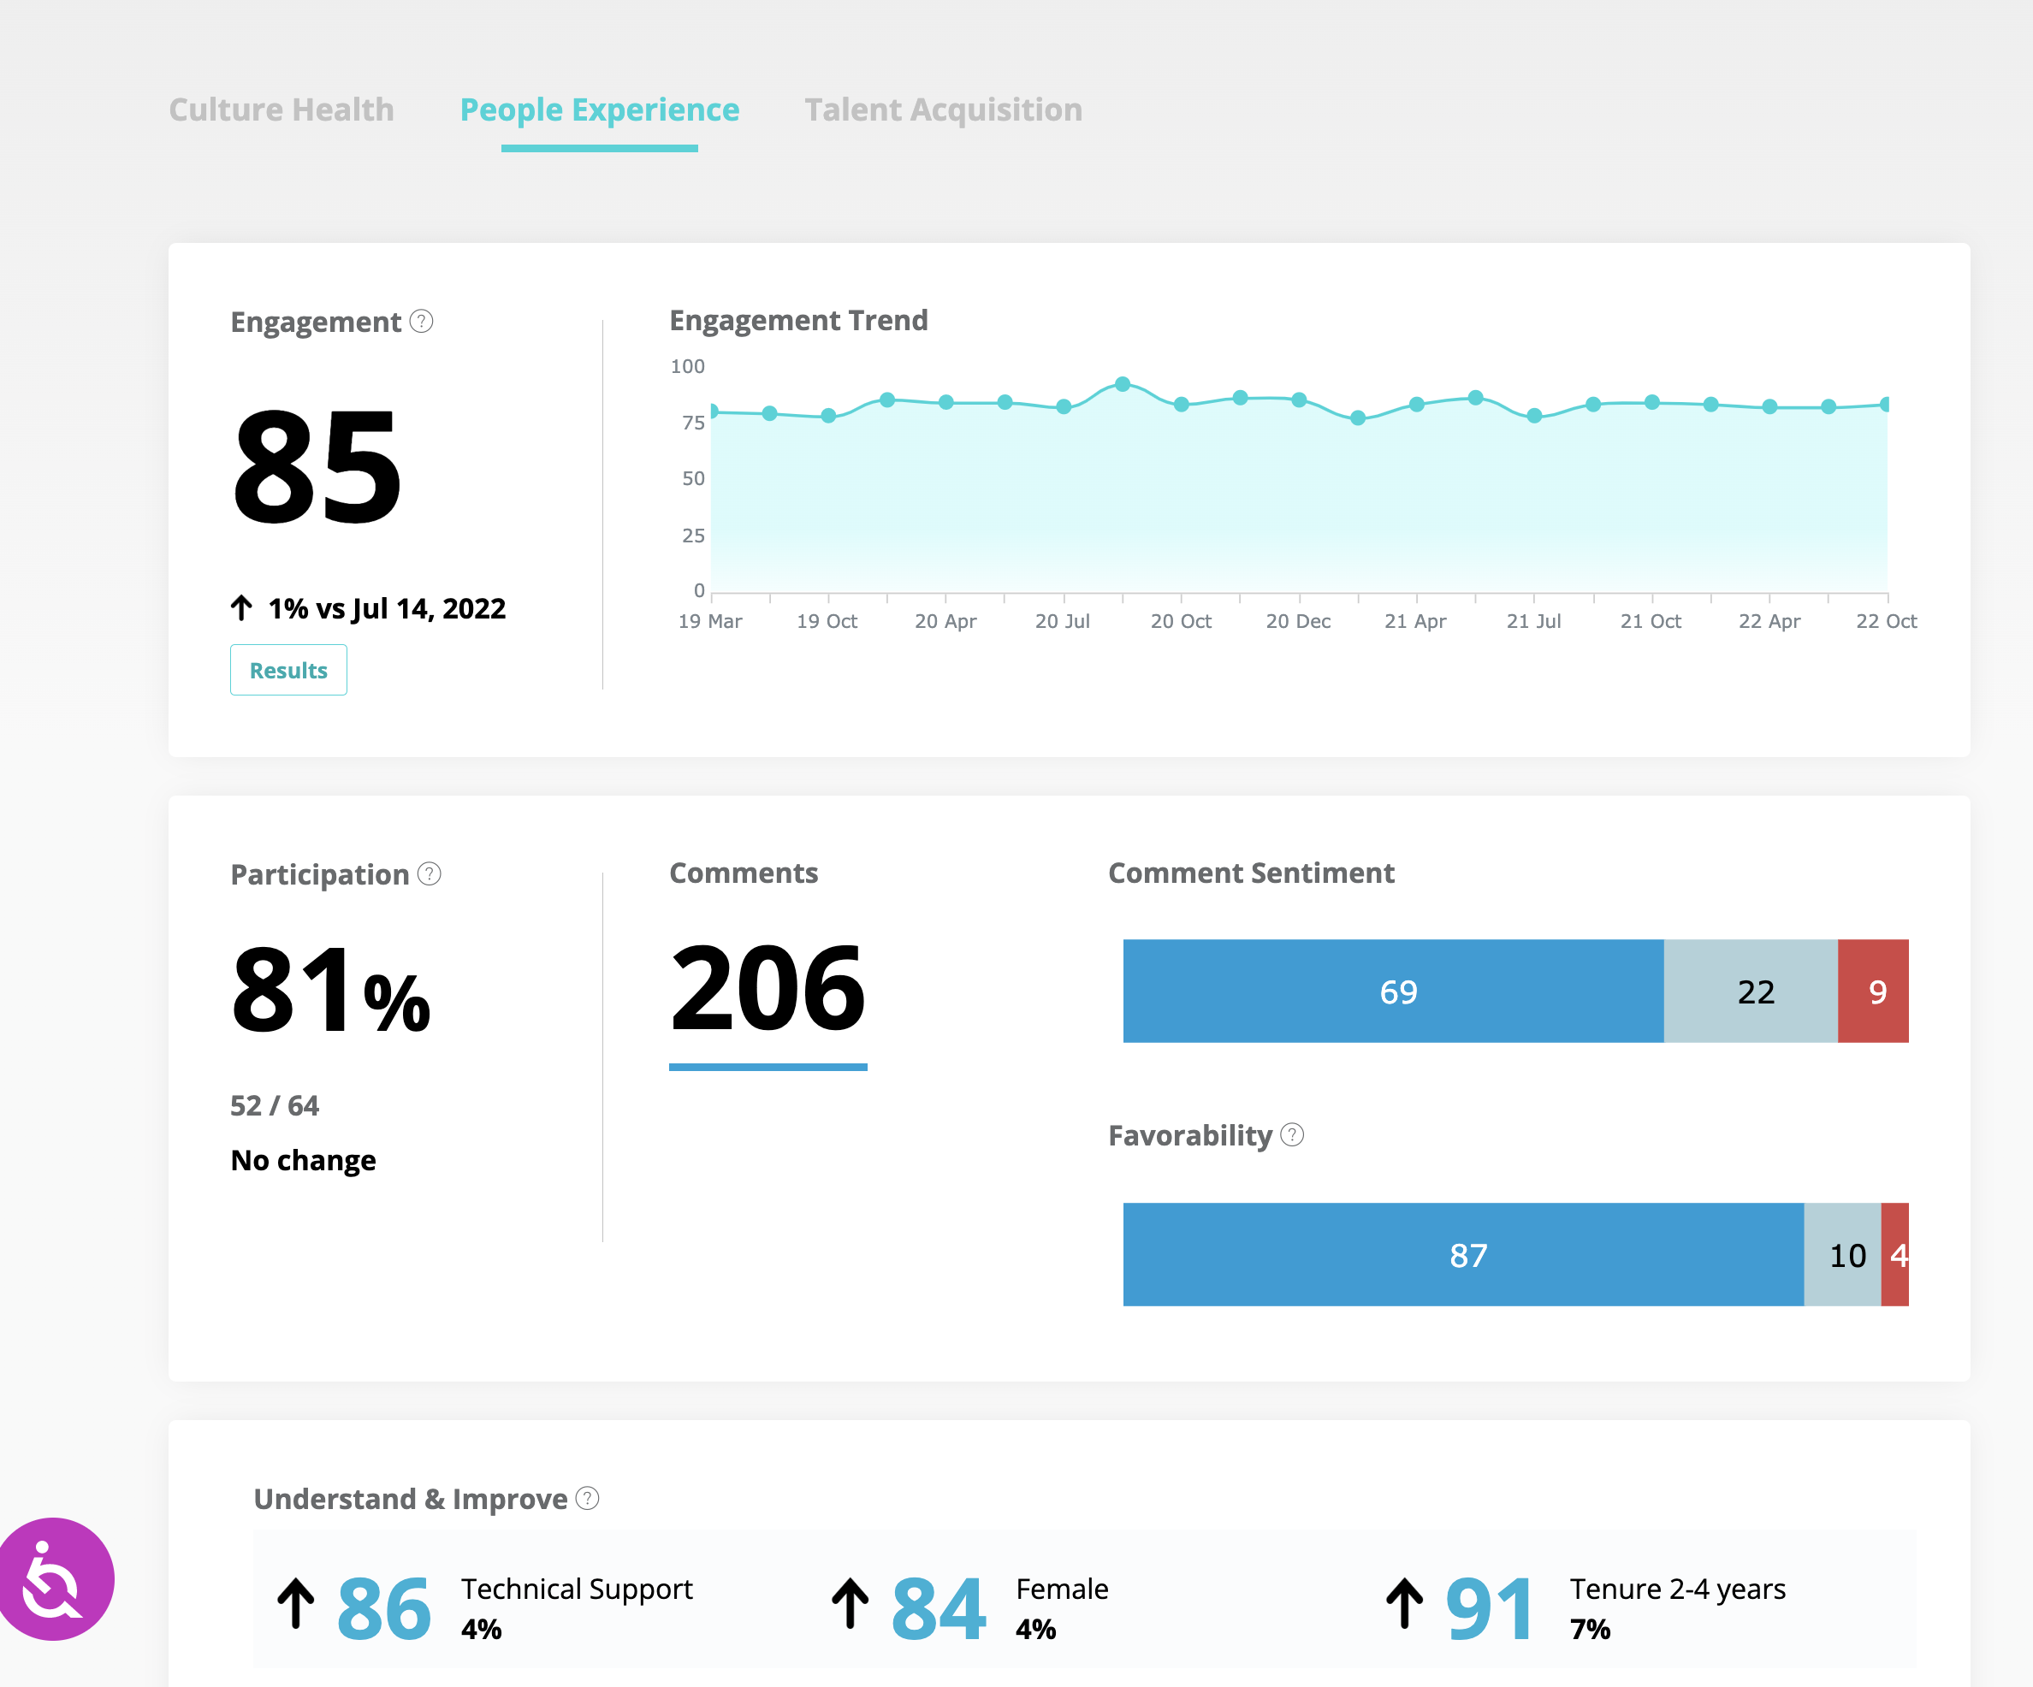Click the Results button
2033x1687 pixels.
coord(287,670)
